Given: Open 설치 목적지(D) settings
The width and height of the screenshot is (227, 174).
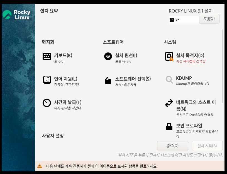Looking at the screenshot, I should [190, 55].
